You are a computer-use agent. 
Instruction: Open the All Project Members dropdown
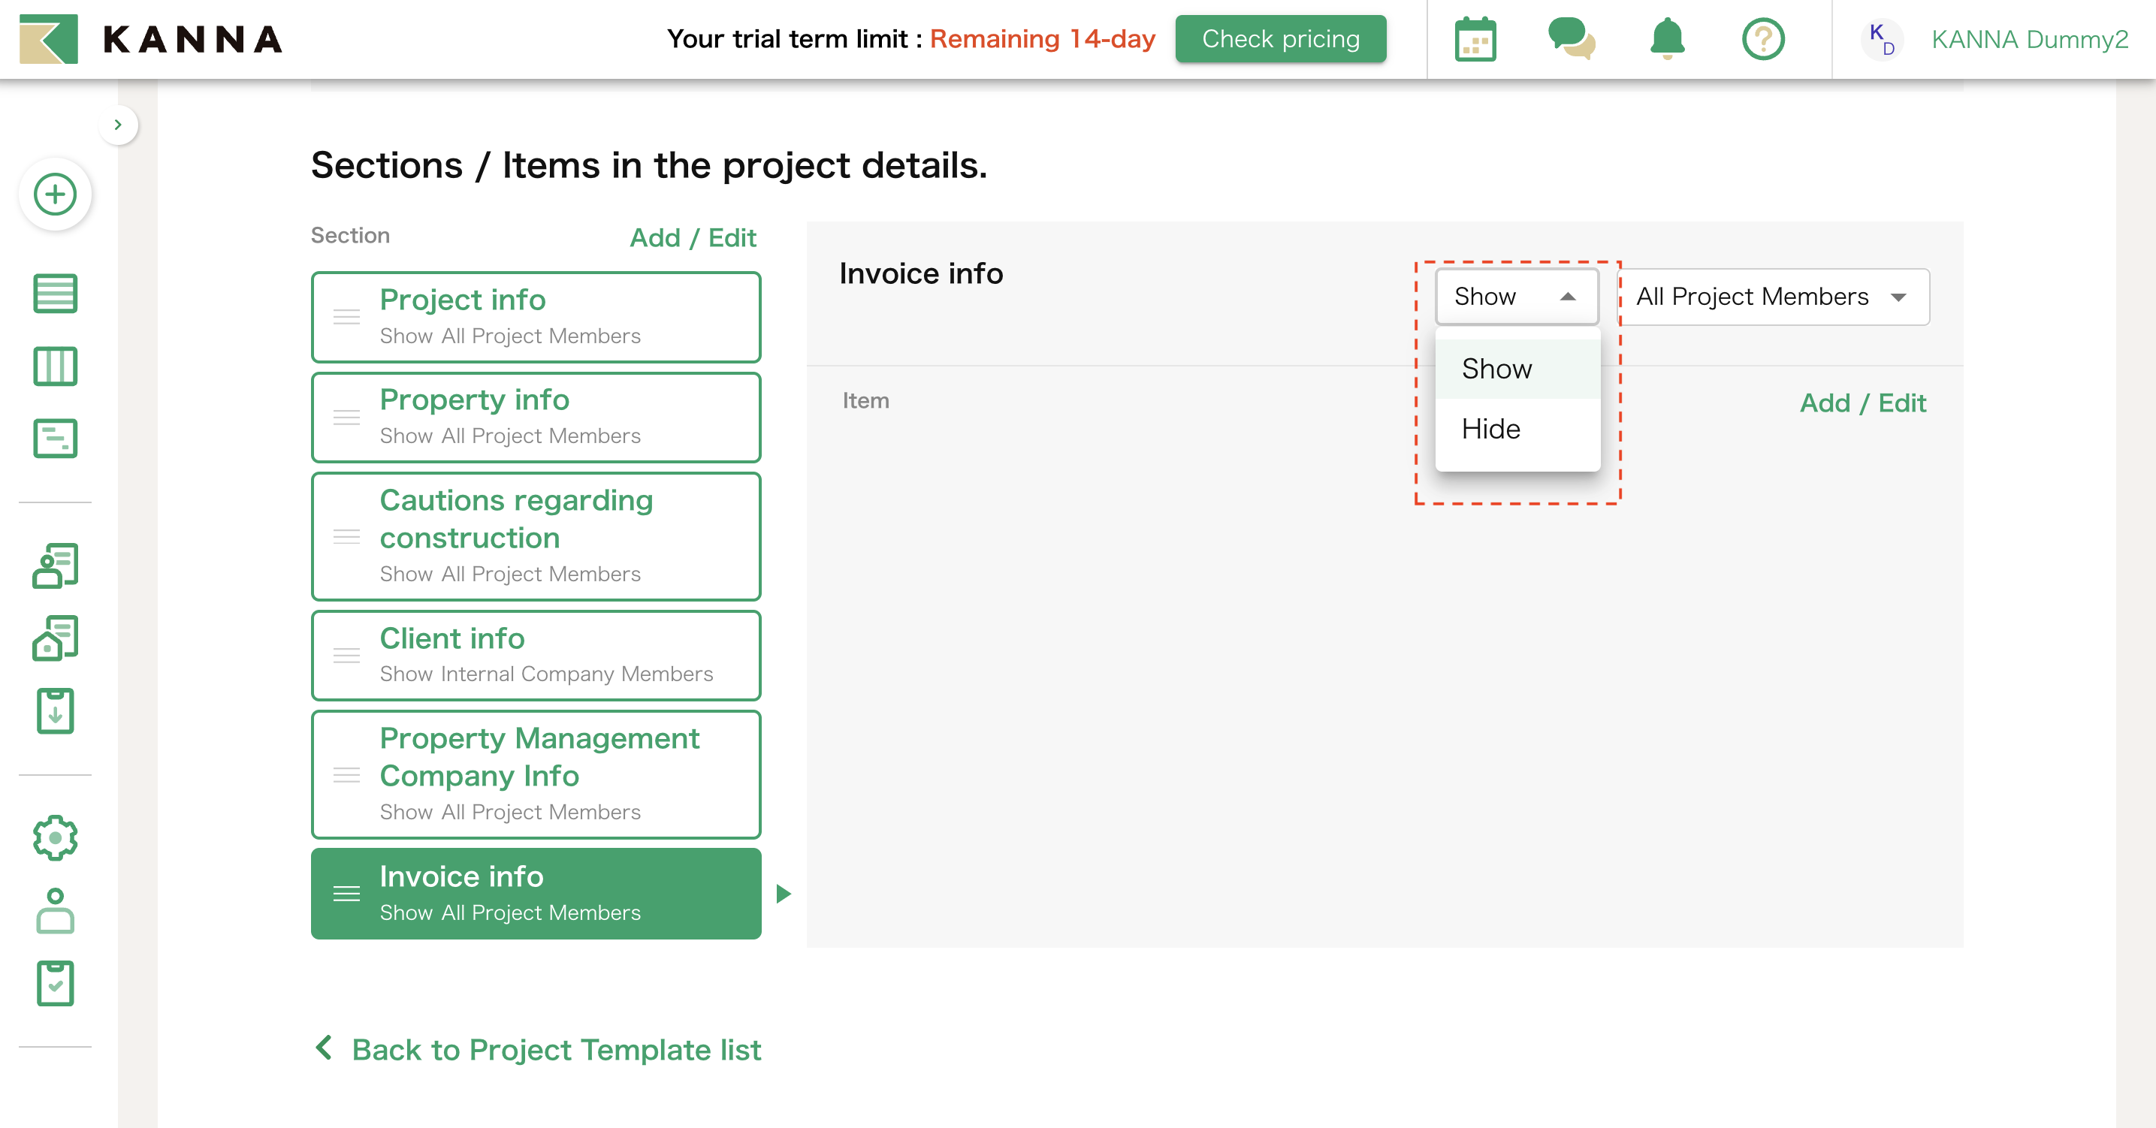pos(1772,296)
